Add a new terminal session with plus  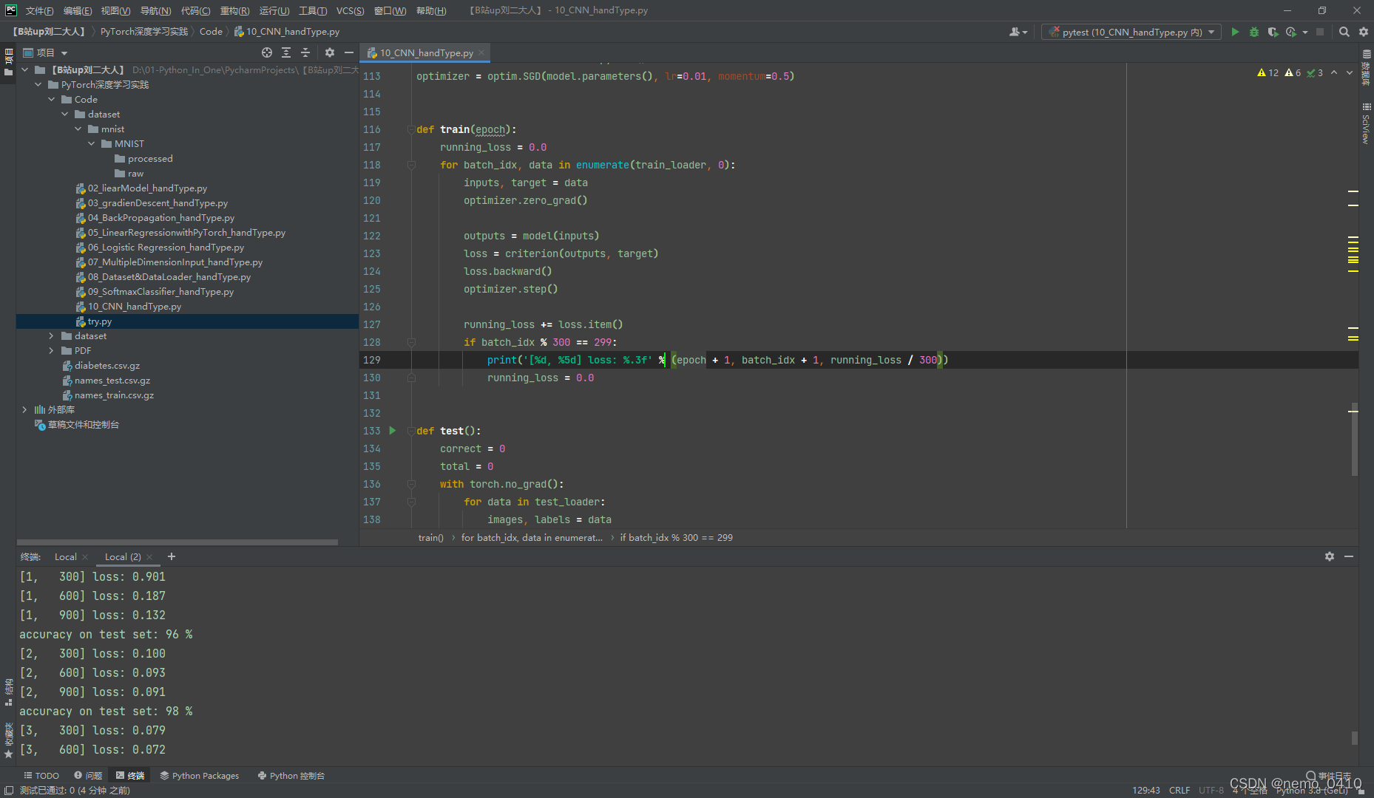172,556
